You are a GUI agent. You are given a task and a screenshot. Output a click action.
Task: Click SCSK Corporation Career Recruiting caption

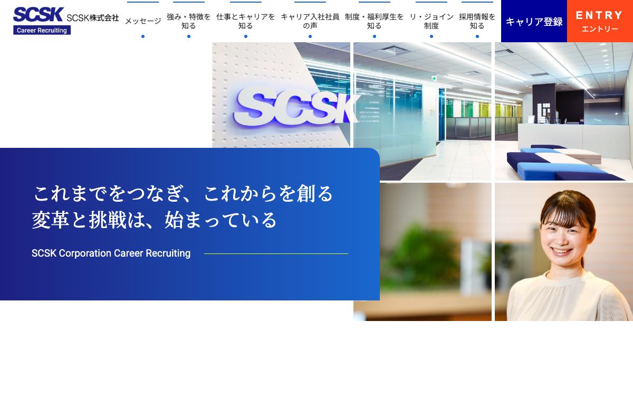[111, 253]
